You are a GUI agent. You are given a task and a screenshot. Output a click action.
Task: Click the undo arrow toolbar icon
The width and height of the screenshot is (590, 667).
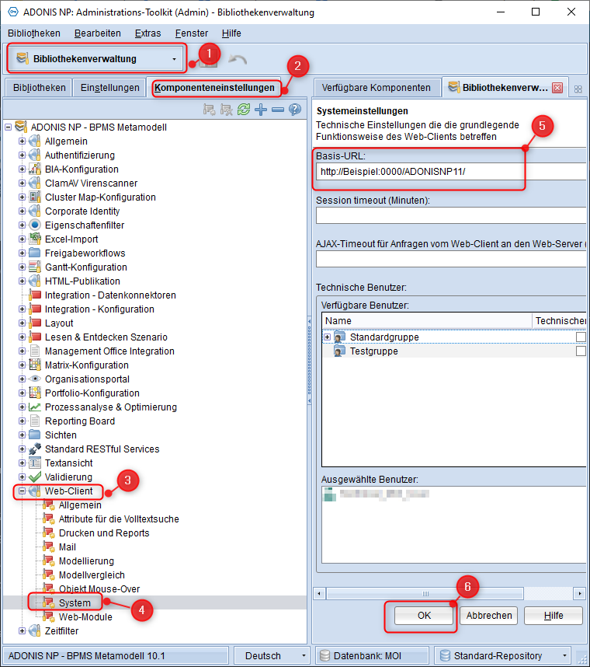pos(238,59)
